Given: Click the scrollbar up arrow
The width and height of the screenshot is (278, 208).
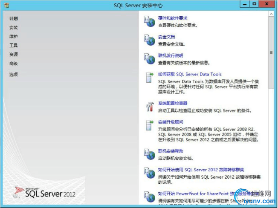Looking at the screenshot, I should pos(271,14).
